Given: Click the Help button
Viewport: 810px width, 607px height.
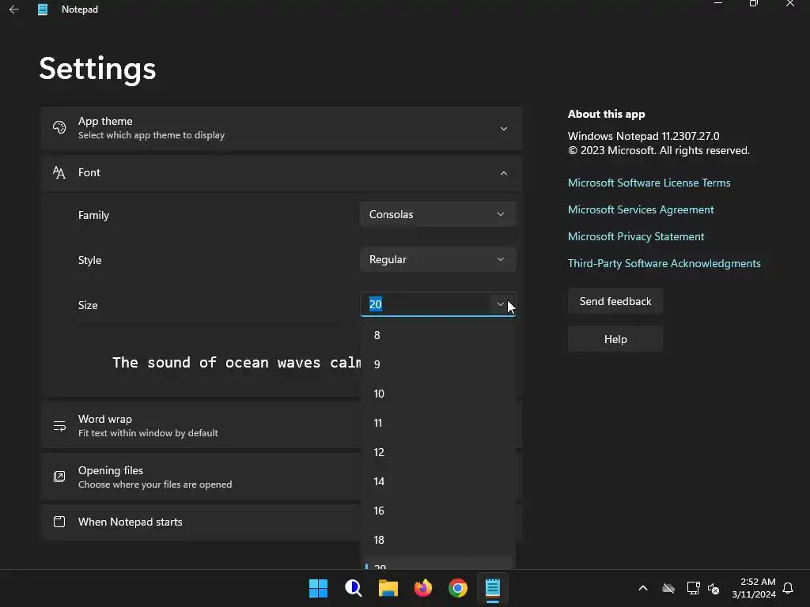Looking at the screenshot, I should pos(615,339).
